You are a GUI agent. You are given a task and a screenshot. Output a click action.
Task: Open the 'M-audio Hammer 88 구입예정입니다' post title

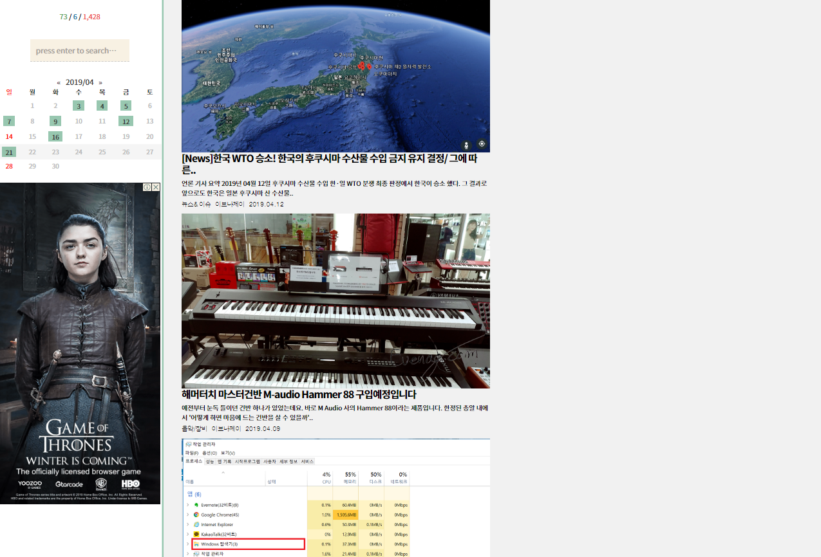pyautogui.click(x=299, y=395)
